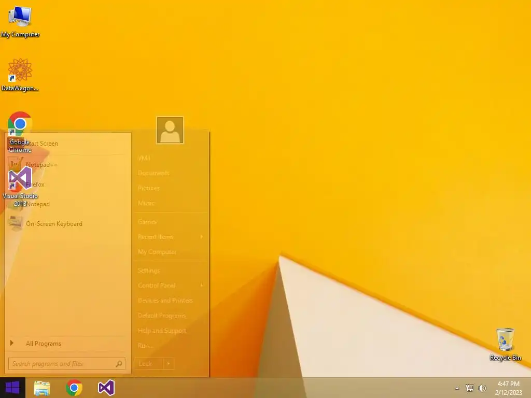Image resolution: width=531 pixels, height=398 pixels.
Task: Open Devices and Printers
Action: (171, 301)
